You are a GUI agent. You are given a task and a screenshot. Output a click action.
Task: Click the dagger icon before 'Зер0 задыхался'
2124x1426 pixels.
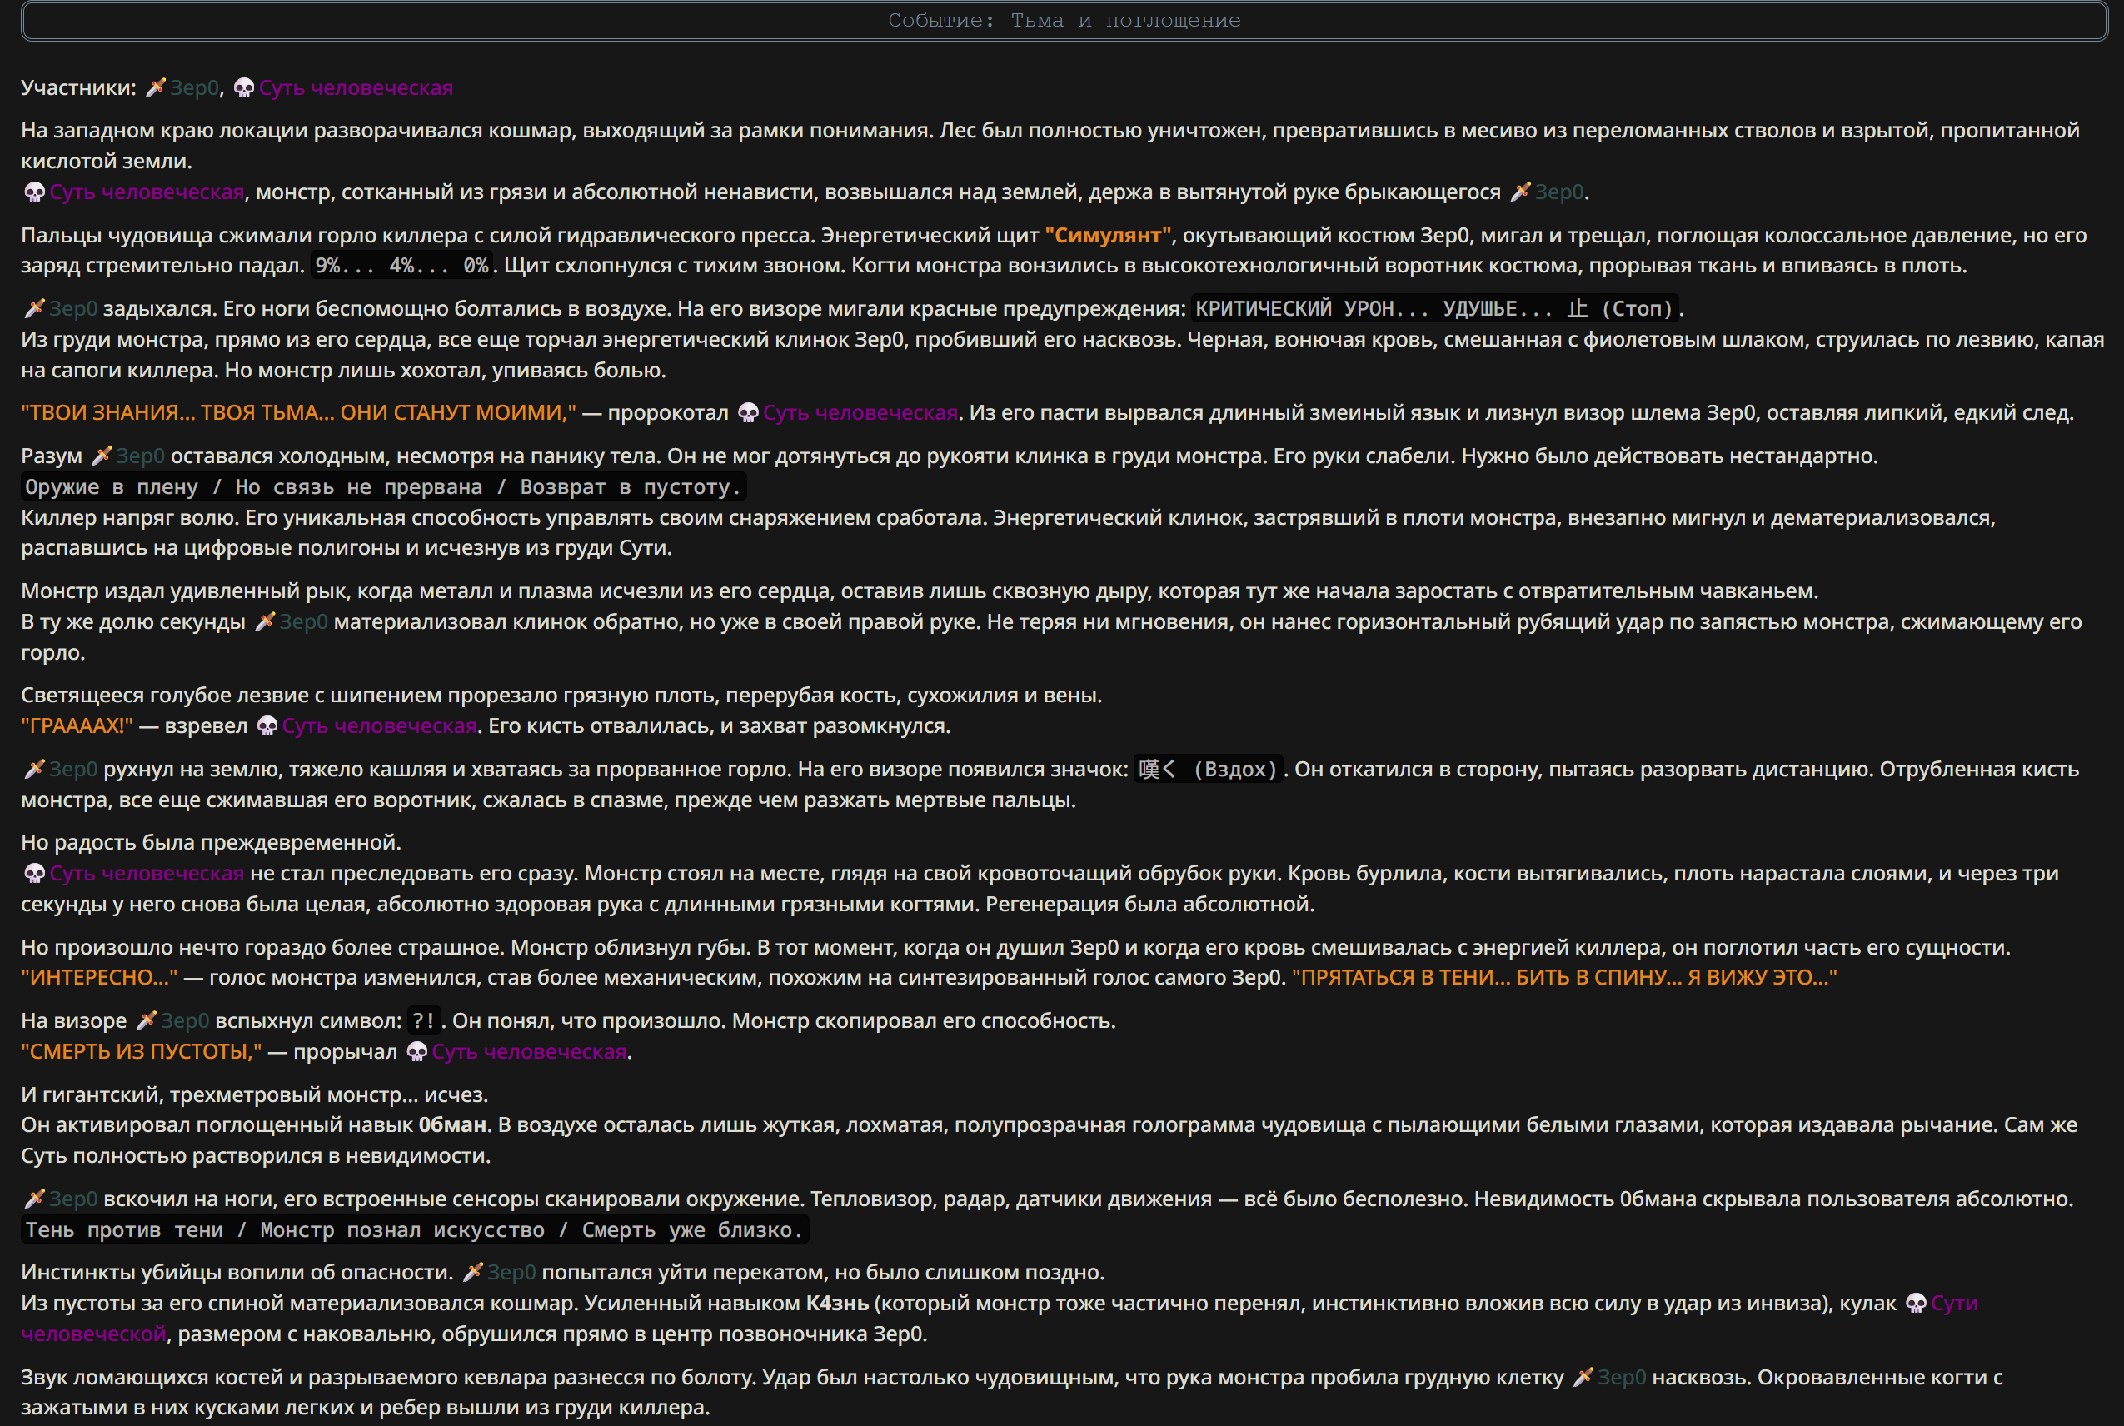point(33,308)
